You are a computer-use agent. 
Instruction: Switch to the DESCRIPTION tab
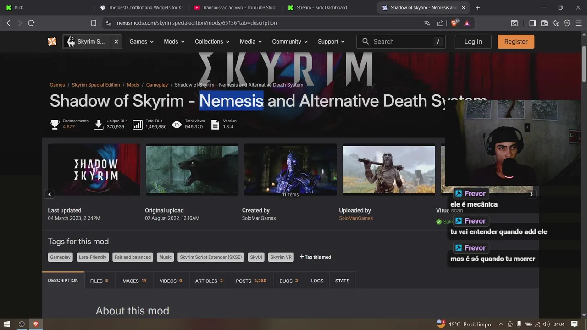pos(63,280)
